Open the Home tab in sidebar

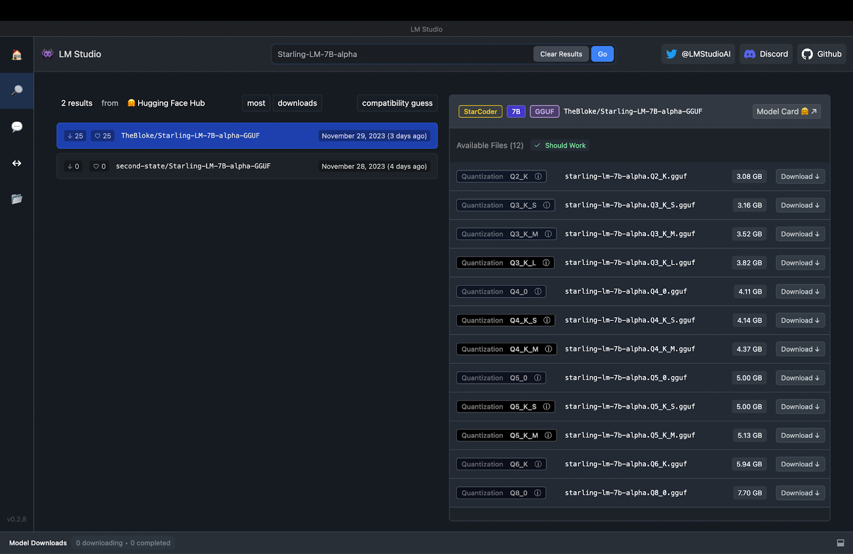[x=17, y=54]
